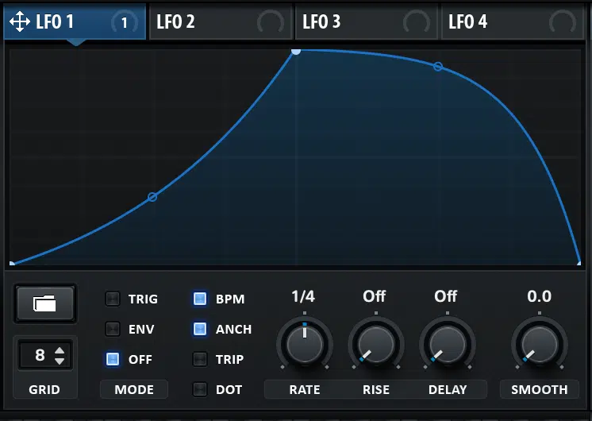Click the RISE value reading Off
592x421 pixels.
tap(374, 296)
